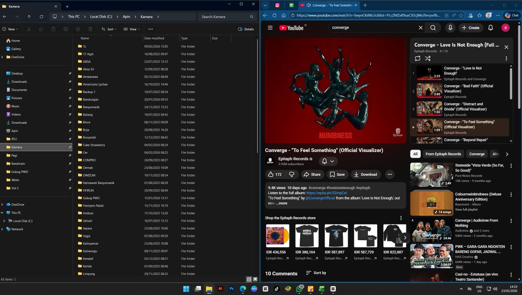Expand Local Disk (C:) tree node
522x295 pixels.
pyautogui.click(x=4, y=221)
